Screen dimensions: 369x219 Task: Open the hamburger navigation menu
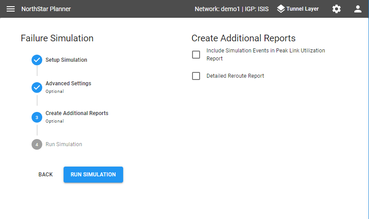[11, 9]
